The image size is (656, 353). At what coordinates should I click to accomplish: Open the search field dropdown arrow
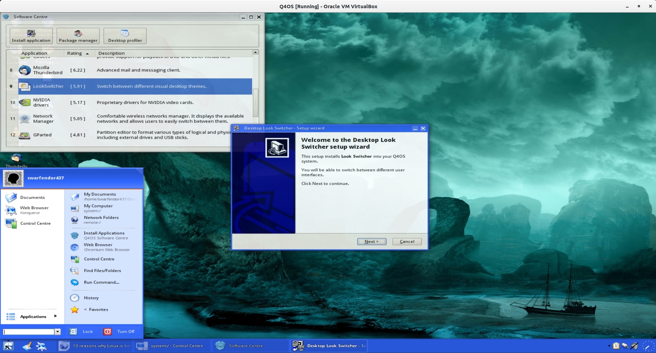(58, 332)
